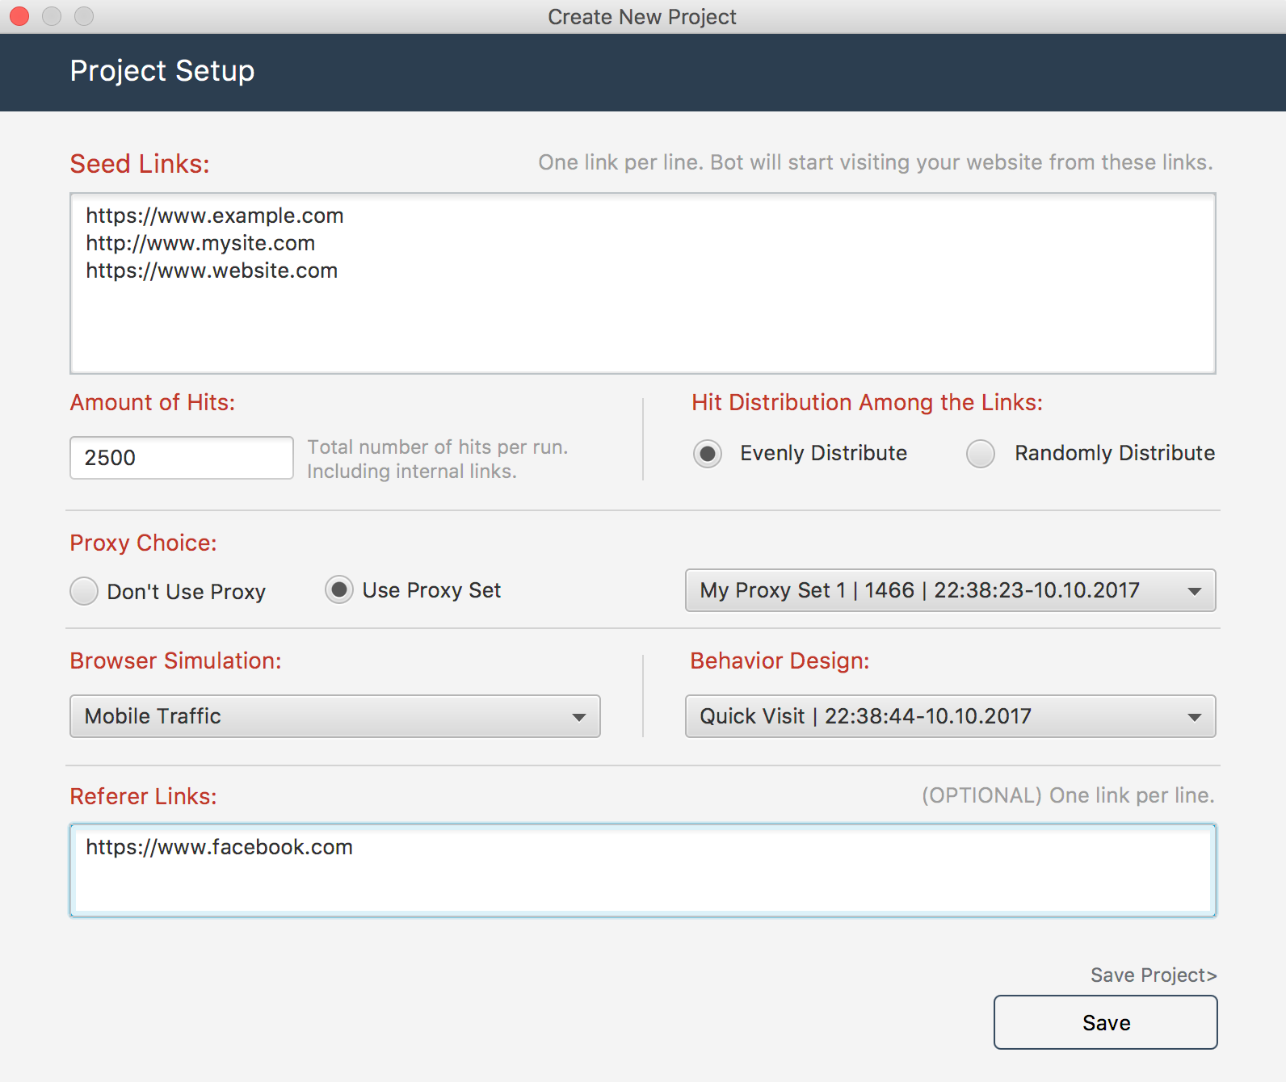1286x1082 pixels.
Task: Enable the Use Proxy Set option
Action: coord(339,590)
